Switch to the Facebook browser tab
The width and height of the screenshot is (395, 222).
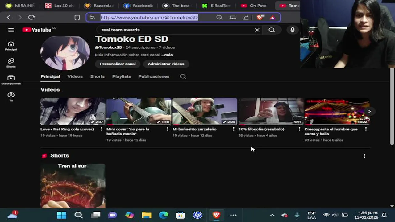tap(138, 6)
